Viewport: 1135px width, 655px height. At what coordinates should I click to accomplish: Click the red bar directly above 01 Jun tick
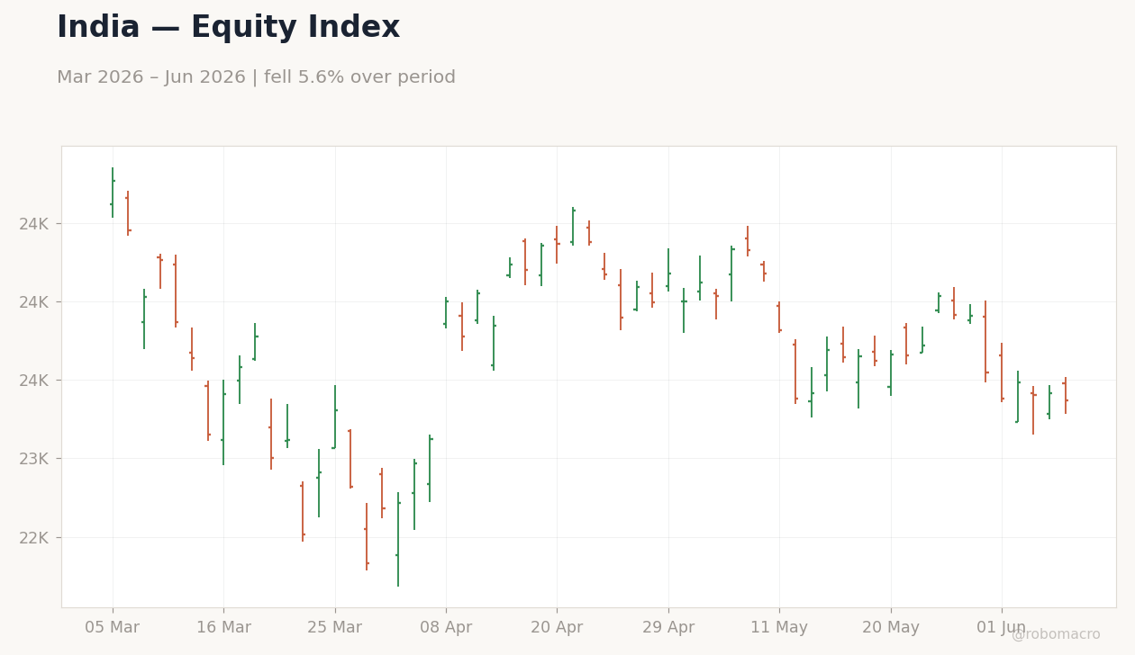coord(1002,372)
